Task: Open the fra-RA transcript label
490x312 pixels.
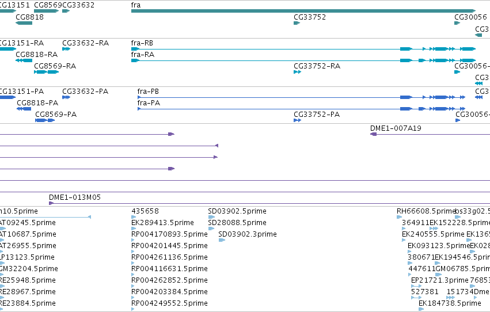Action: click(x=143, y=55)
